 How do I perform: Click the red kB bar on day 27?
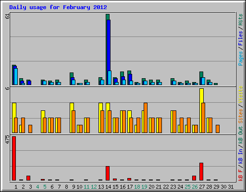(x=201, y=172)
